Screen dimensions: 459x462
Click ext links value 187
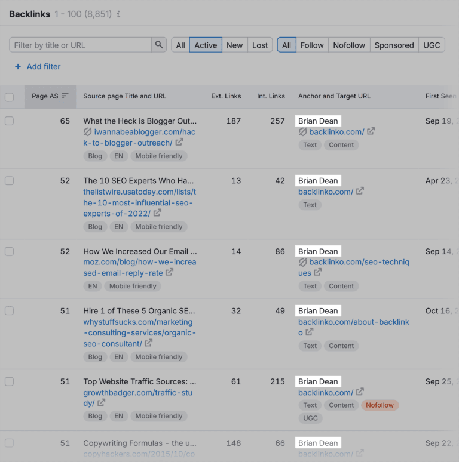point(233,121)
